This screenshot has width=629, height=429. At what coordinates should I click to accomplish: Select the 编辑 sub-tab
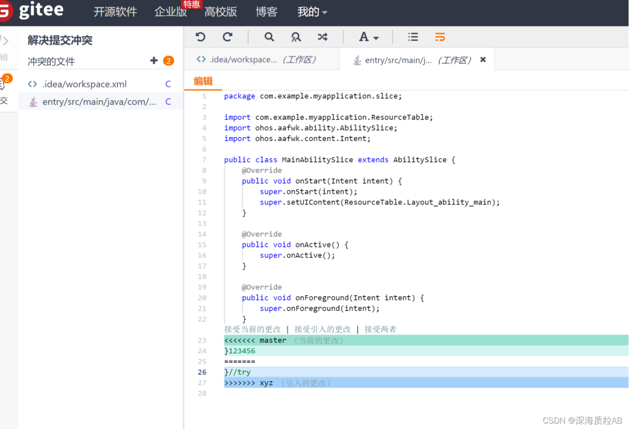(x=203, y=81)
